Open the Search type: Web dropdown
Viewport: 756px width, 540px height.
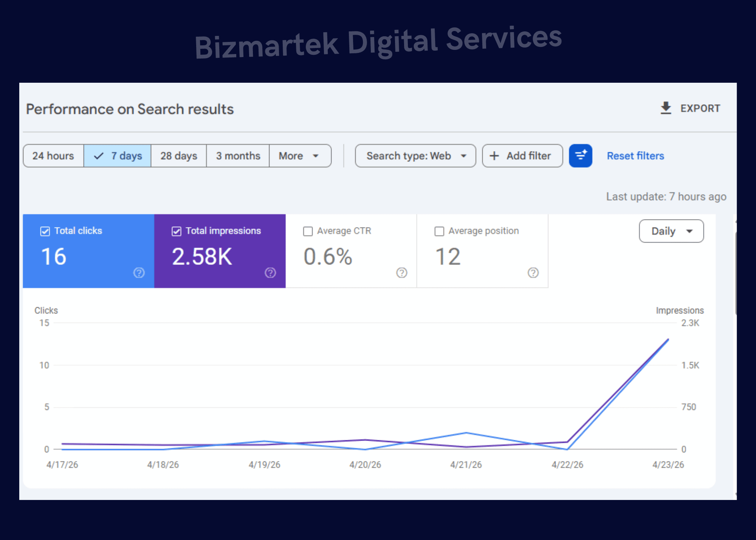(415, 156)
